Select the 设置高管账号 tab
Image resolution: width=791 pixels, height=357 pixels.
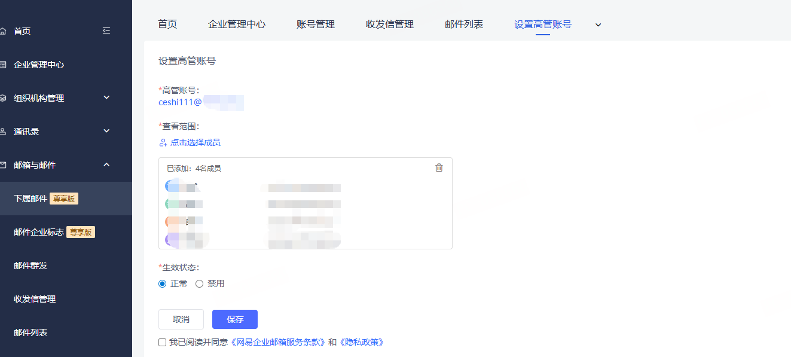543,25
